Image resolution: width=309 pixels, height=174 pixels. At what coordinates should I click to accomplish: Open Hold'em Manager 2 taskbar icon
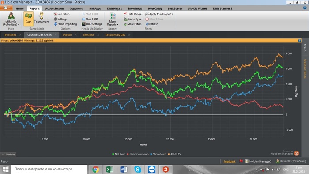click(x=166, y=169)
